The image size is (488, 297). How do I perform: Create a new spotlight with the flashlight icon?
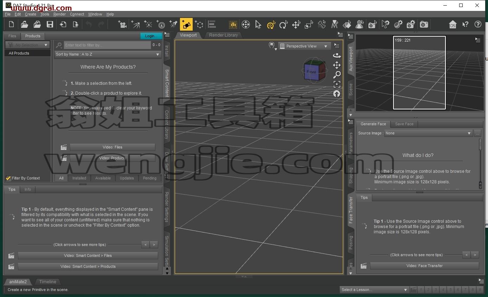[x=173, y=24]
